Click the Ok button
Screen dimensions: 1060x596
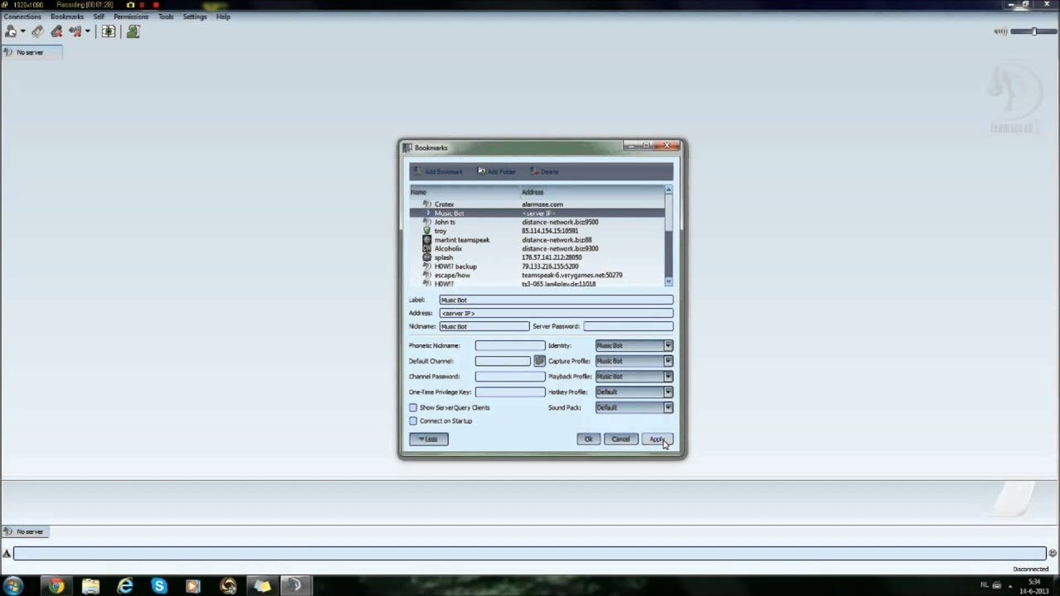click(589, 439)
